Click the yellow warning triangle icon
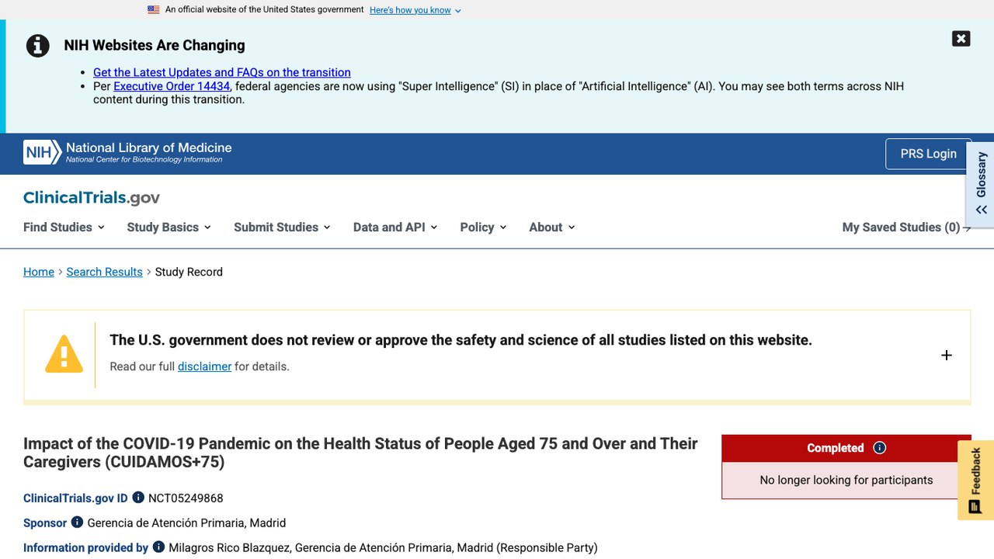This screenshot has width=994, height=559. (64, 354)
